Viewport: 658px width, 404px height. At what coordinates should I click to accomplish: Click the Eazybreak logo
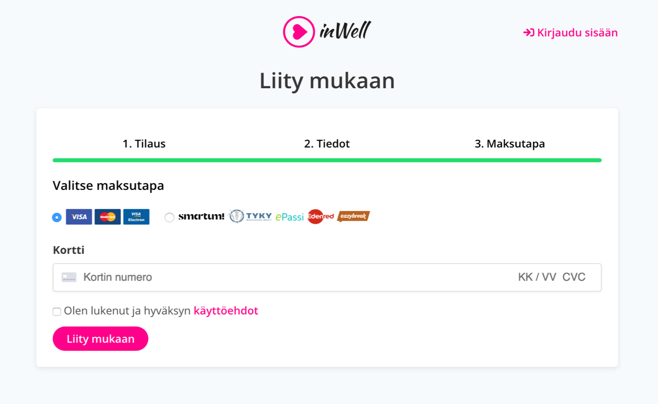(x=354, y=216)
